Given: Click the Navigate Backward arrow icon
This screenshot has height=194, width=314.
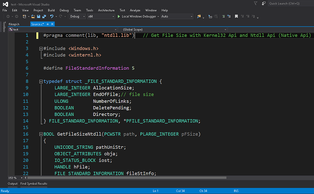Looking at the screenshot, I should [8, 16].
